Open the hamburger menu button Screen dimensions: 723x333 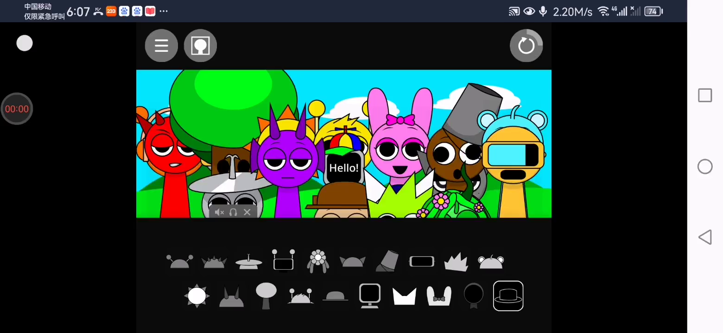(x=161, y=46)
